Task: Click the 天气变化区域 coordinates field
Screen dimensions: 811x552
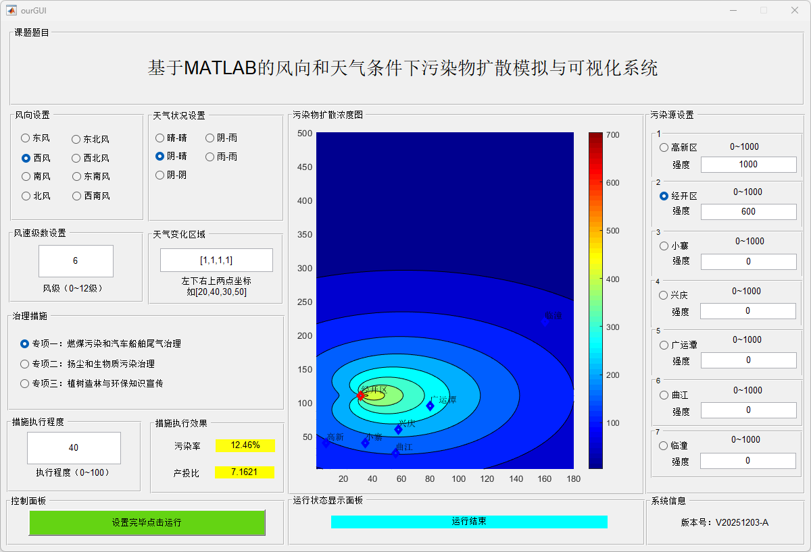Action: tap(216, 260)
